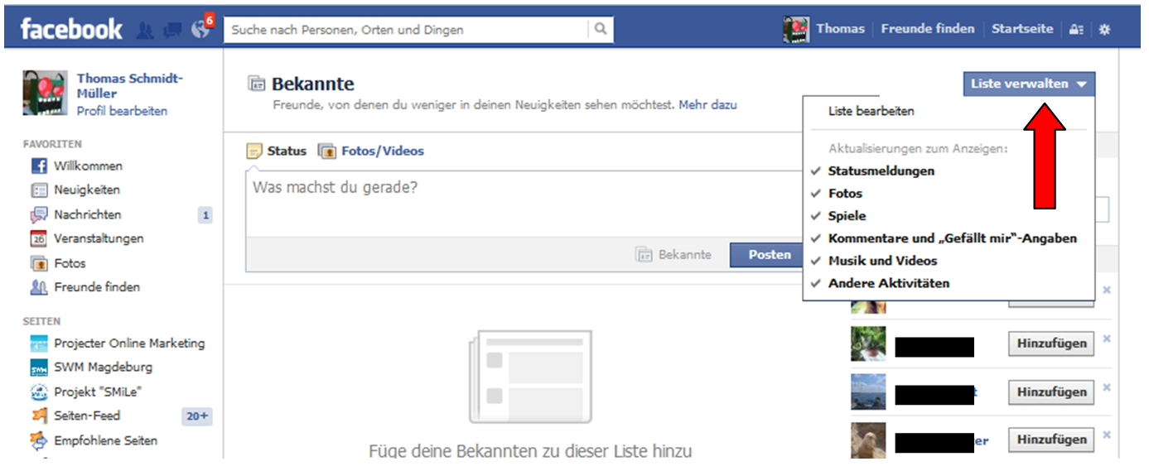
Task: Uncheck Statusmeldungen updates
Action: pos(881,171)
